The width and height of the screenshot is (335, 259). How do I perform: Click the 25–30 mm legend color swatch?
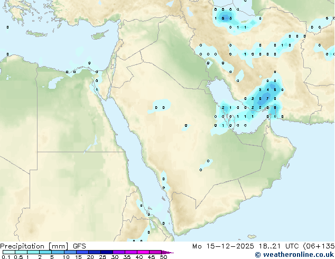(x=106, y=252)
